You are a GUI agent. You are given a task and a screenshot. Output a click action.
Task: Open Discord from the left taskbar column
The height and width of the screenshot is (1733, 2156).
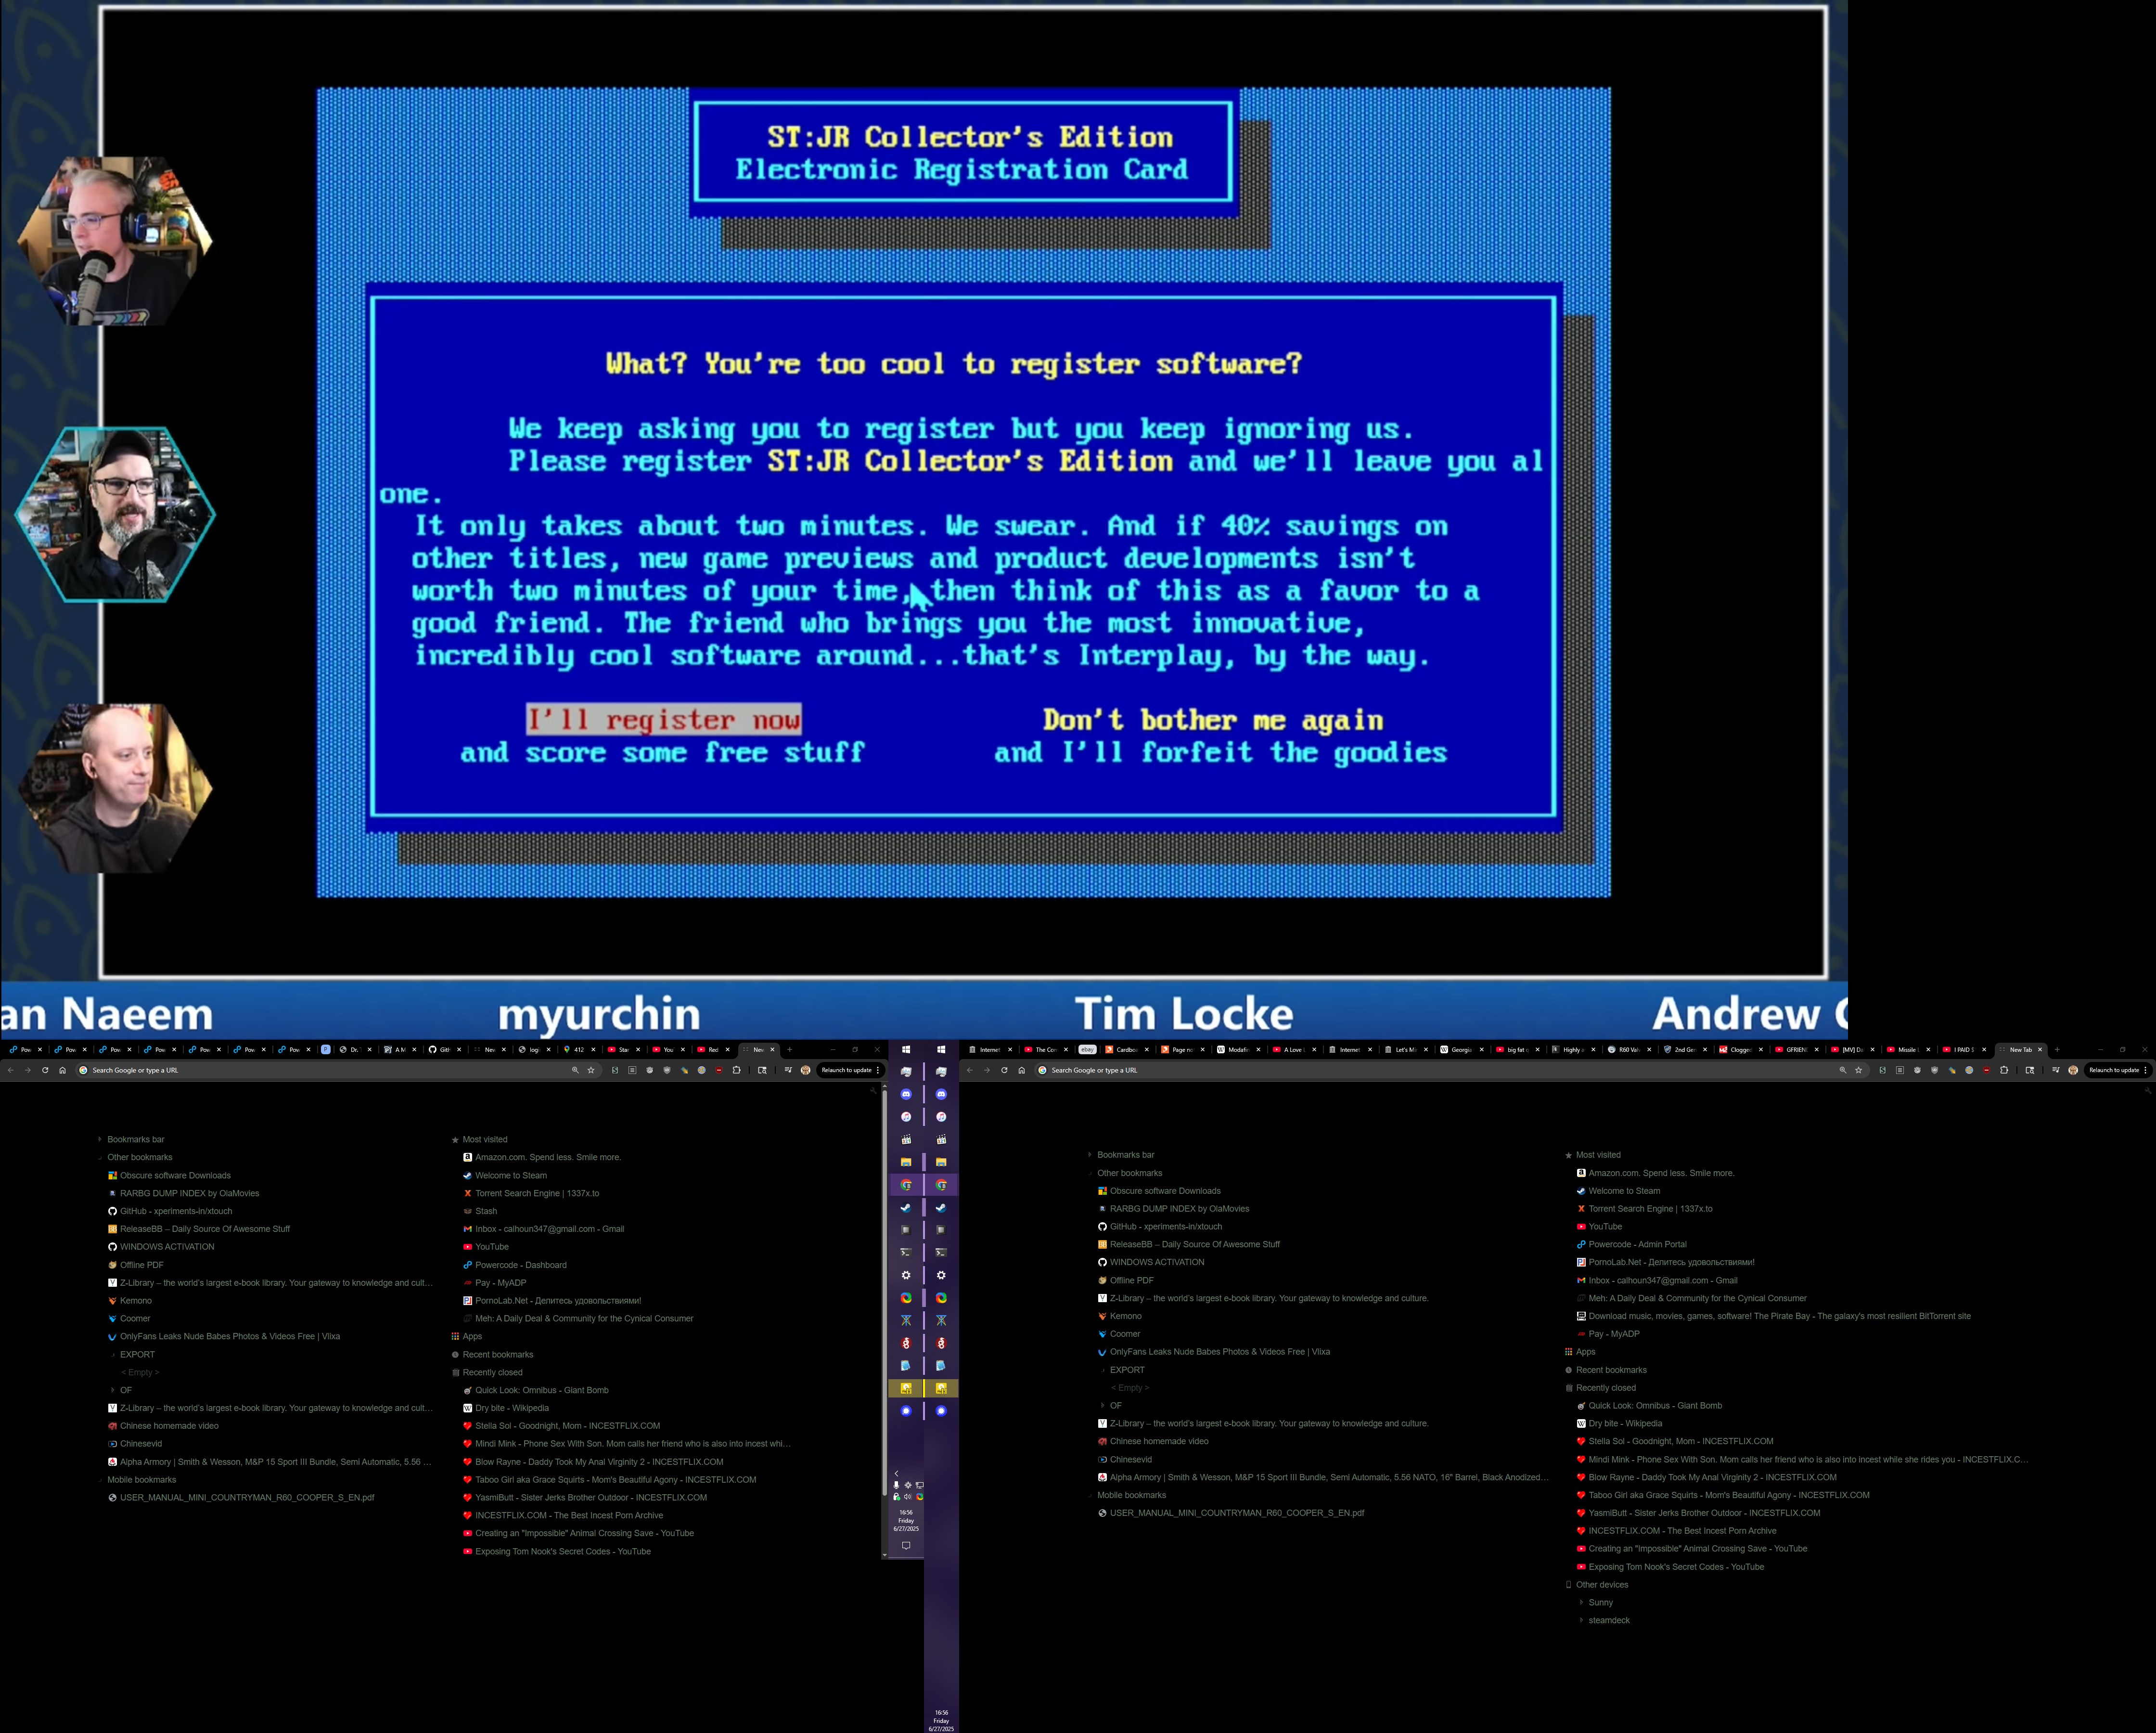click(x=906, y=1095)
